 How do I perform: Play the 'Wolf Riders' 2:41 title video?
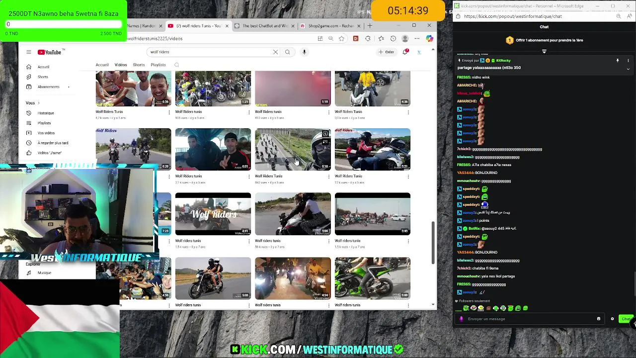tap(213, 214)
